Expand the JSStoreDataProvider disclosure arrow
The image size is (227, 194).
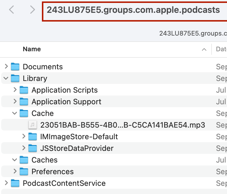[24, 148]
